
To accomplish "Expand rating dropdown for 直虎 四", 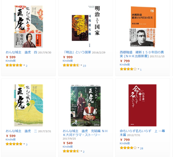I will [x=24, y=65].
